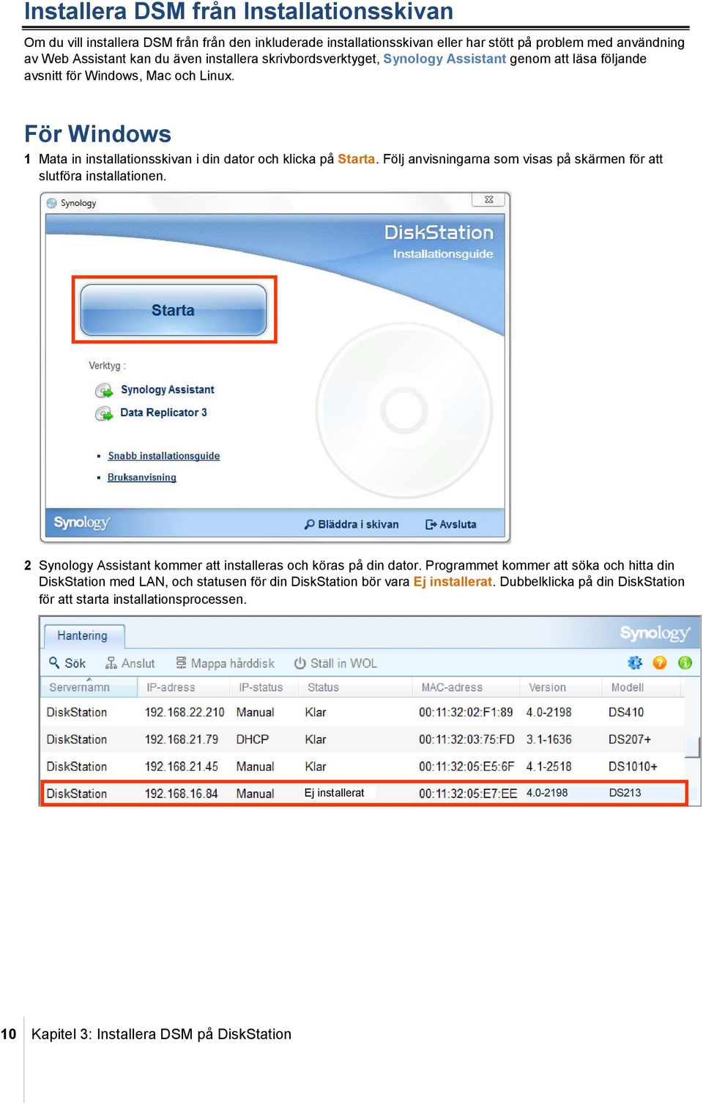Select the DiskStation row with IP 192.168.22.210
703x1103 pixels.
[362, 712]
